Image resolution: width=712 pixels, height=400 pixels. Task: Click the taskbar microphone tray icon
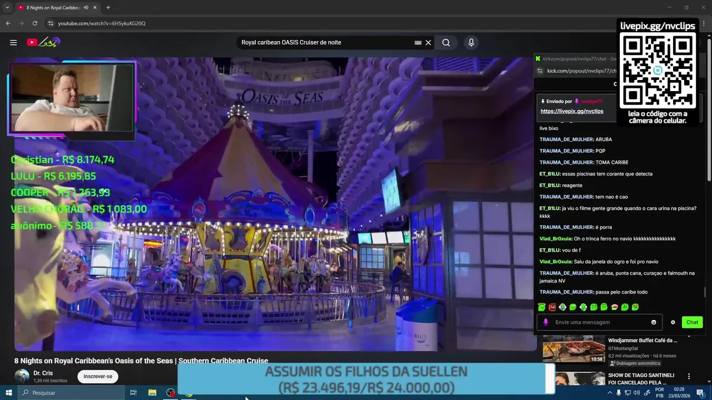click(x=619, y=393)
